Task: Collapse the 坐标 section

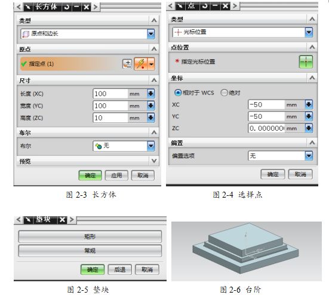Action: click(312, 78)
